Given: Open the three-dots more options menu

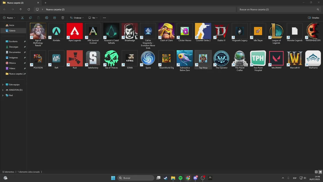Looking at the screenshot, I should [104, 18].
